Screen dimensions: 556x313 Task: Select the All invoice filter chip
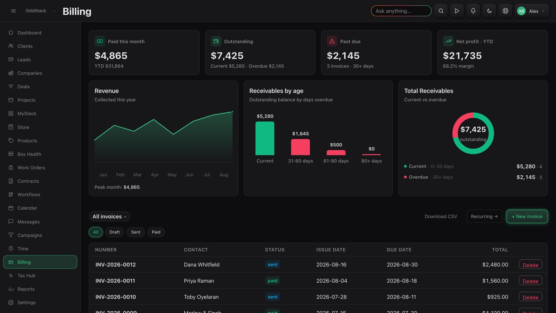pyautogui.click(x=96, y=232)
